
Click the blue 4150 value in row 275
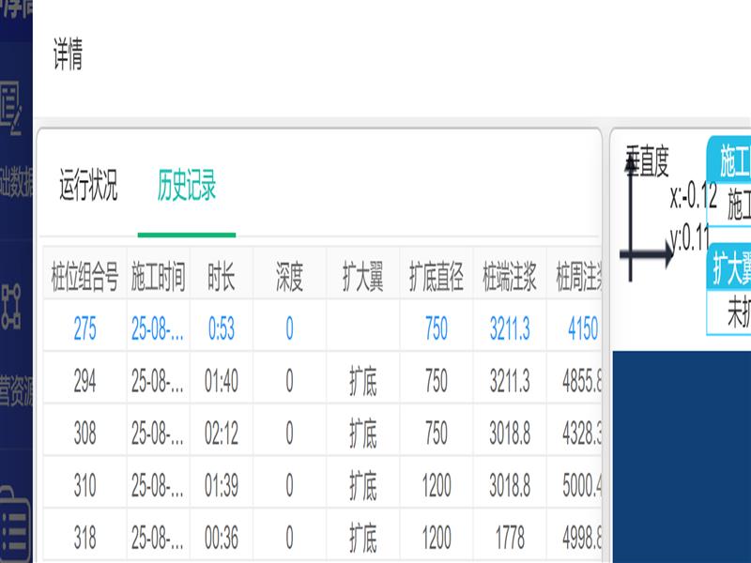coord(582,328)
